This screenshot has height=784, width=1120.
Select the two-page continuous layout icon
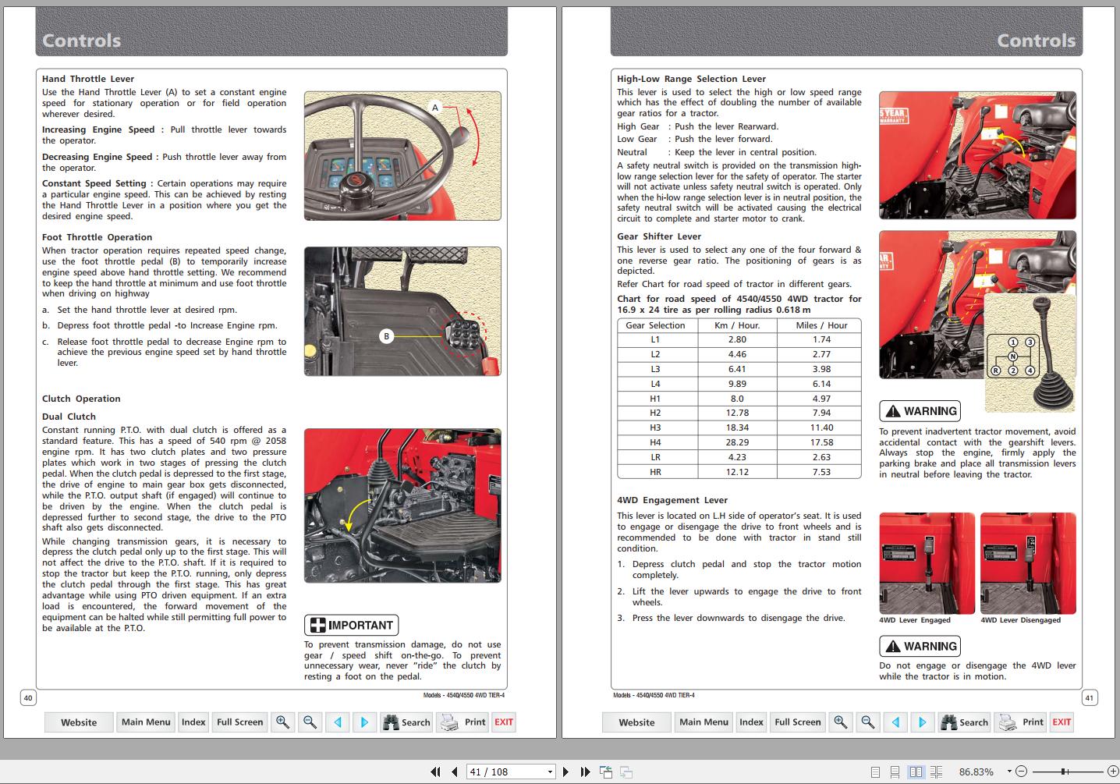point(936,771)
